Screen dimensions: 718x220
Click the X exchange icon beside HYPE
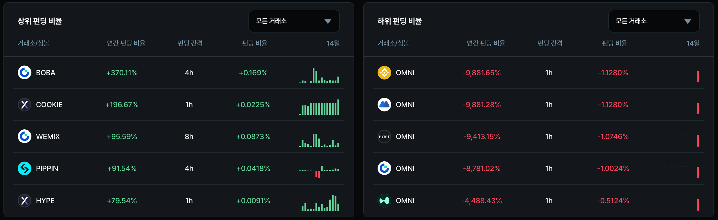[25, 201]
